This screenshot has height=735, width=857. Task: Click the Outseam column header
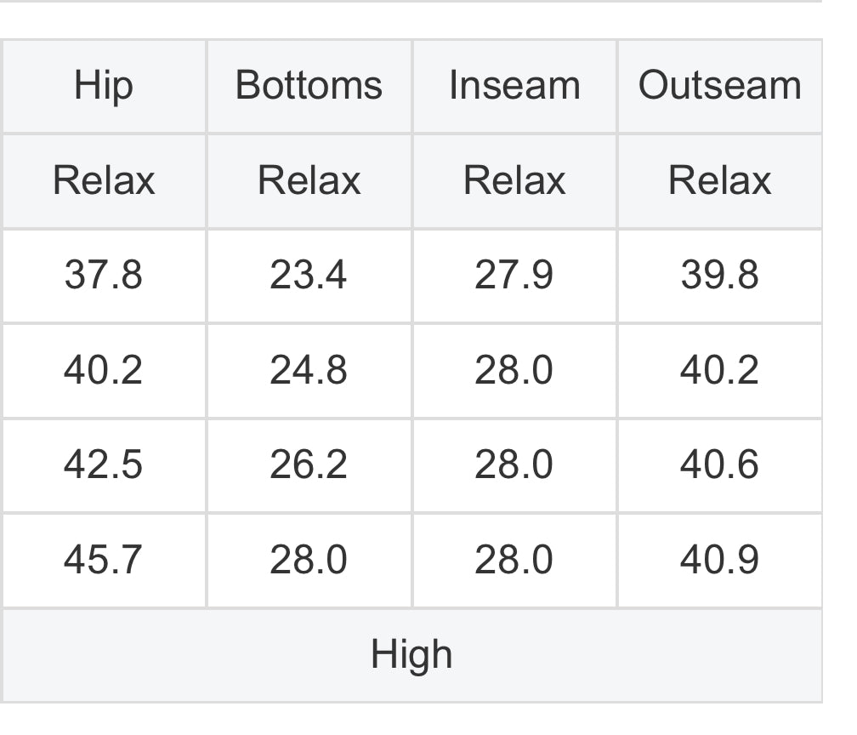coord(719,86)
